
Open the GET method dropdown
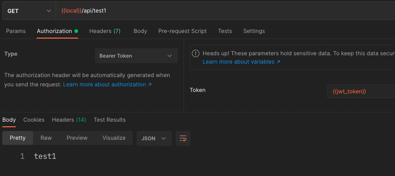coord(29,11)
